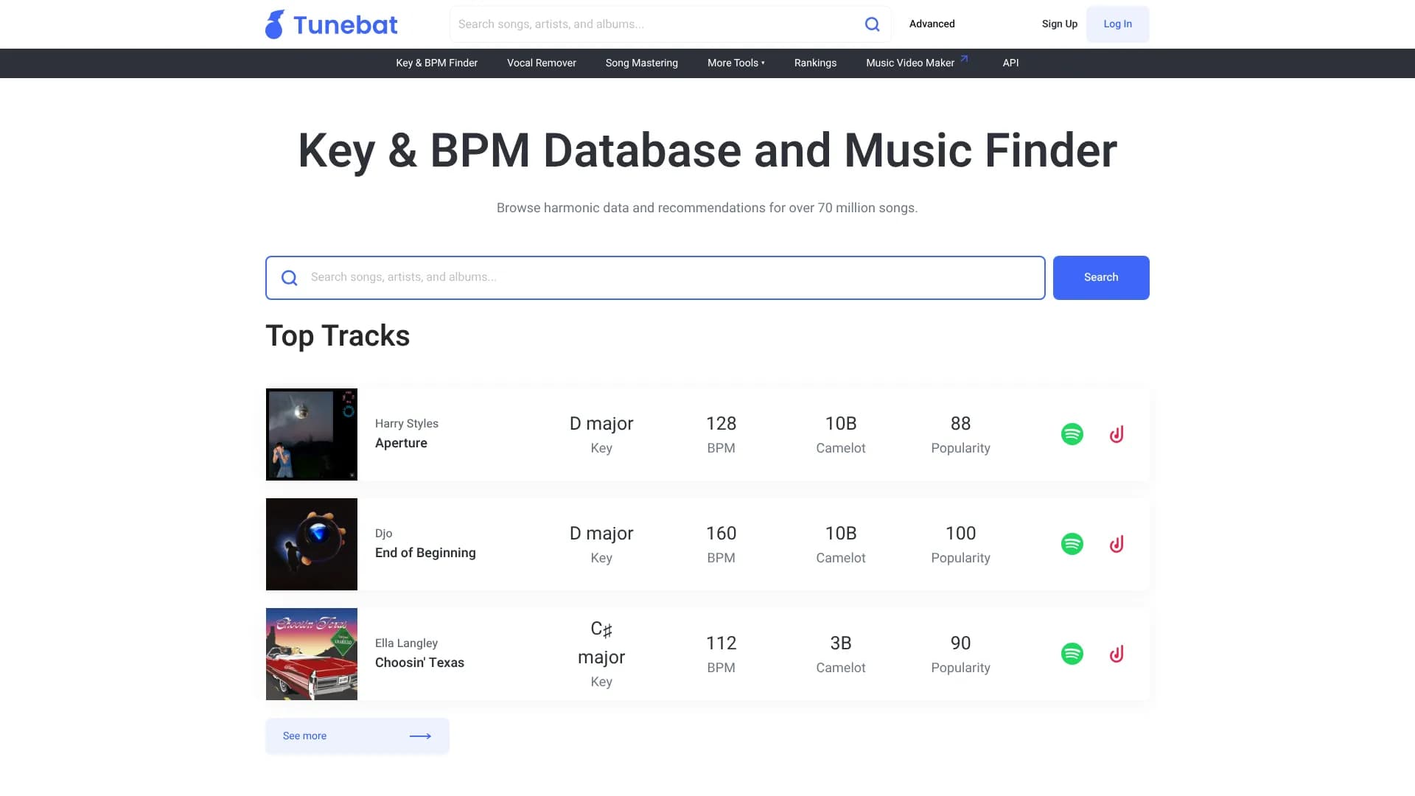Screen dimensions: 1415x796
Task: Click the 112 BPM value
Action: point(721,643)
